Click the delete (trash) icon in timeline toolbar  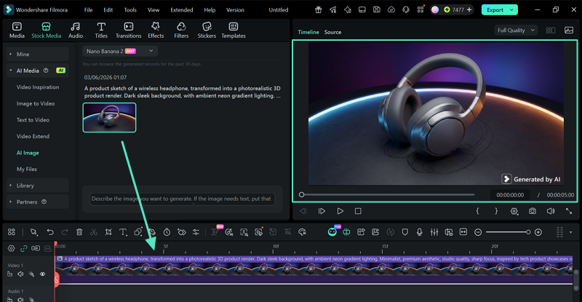click(x=79, y=232)
